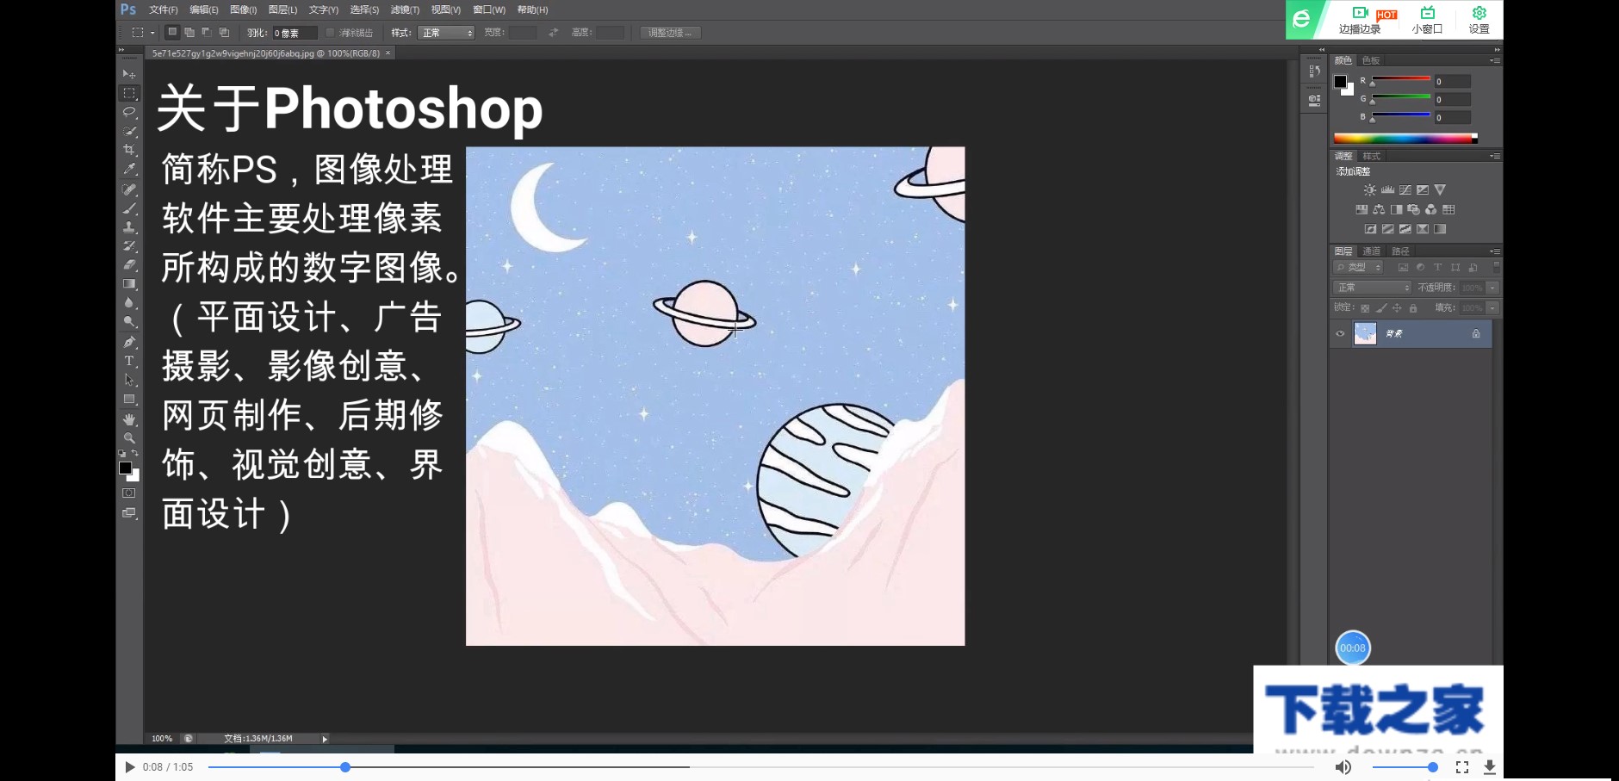Add a Channel Mixer adjustment
Image resolution: width=1619 pixels, height=781 pixels.
click(1430, 209)
